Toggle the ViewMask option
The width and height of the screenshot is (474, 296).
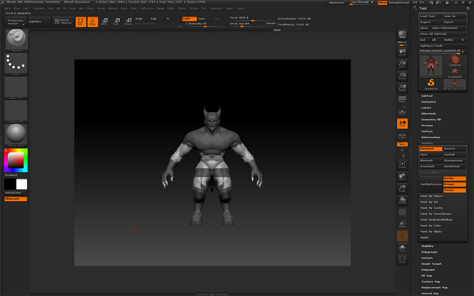coord(430,149)
